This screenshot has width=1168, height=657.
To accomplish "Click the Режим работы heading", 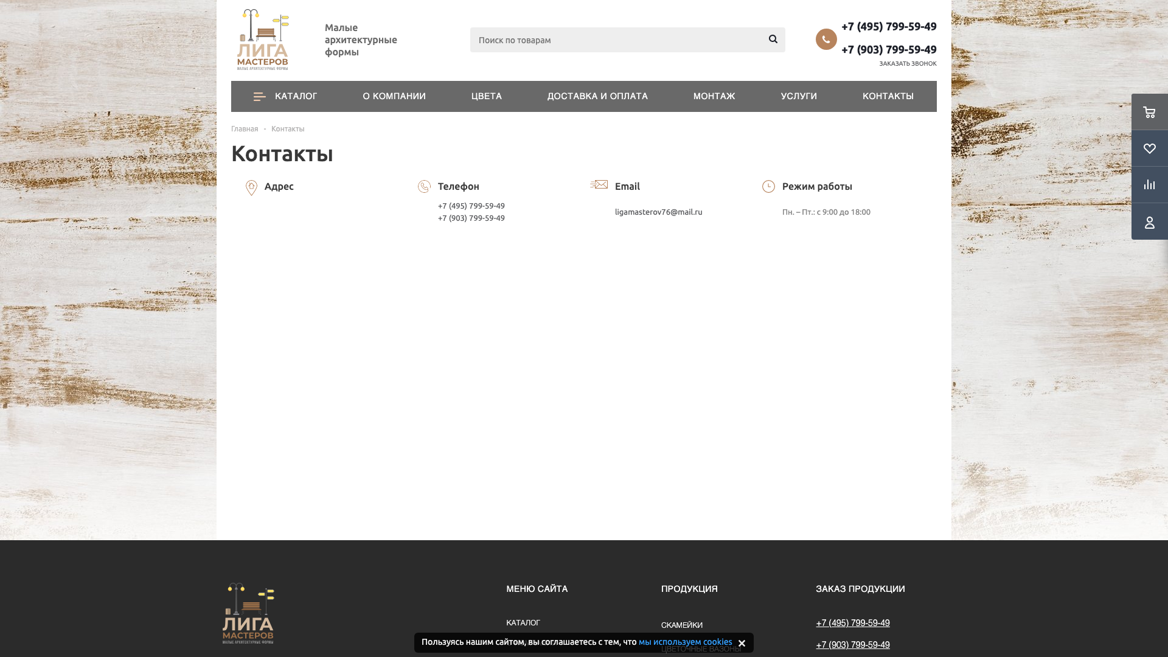I will tap(817, 186).
